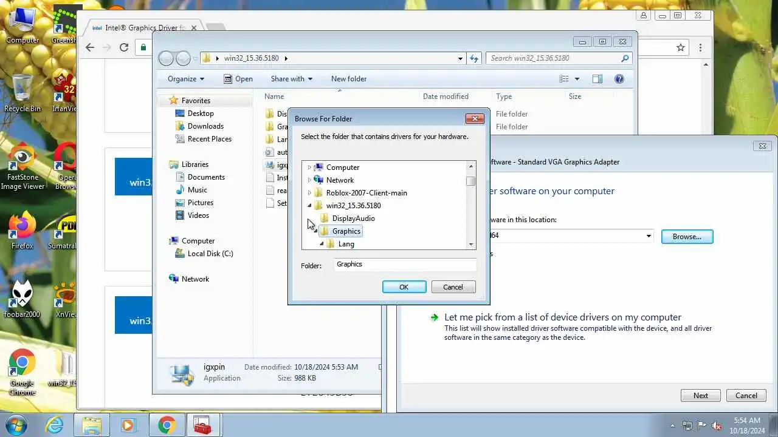
Task: Click the Explorer Forward button
Action: click(x=183, y=58)
